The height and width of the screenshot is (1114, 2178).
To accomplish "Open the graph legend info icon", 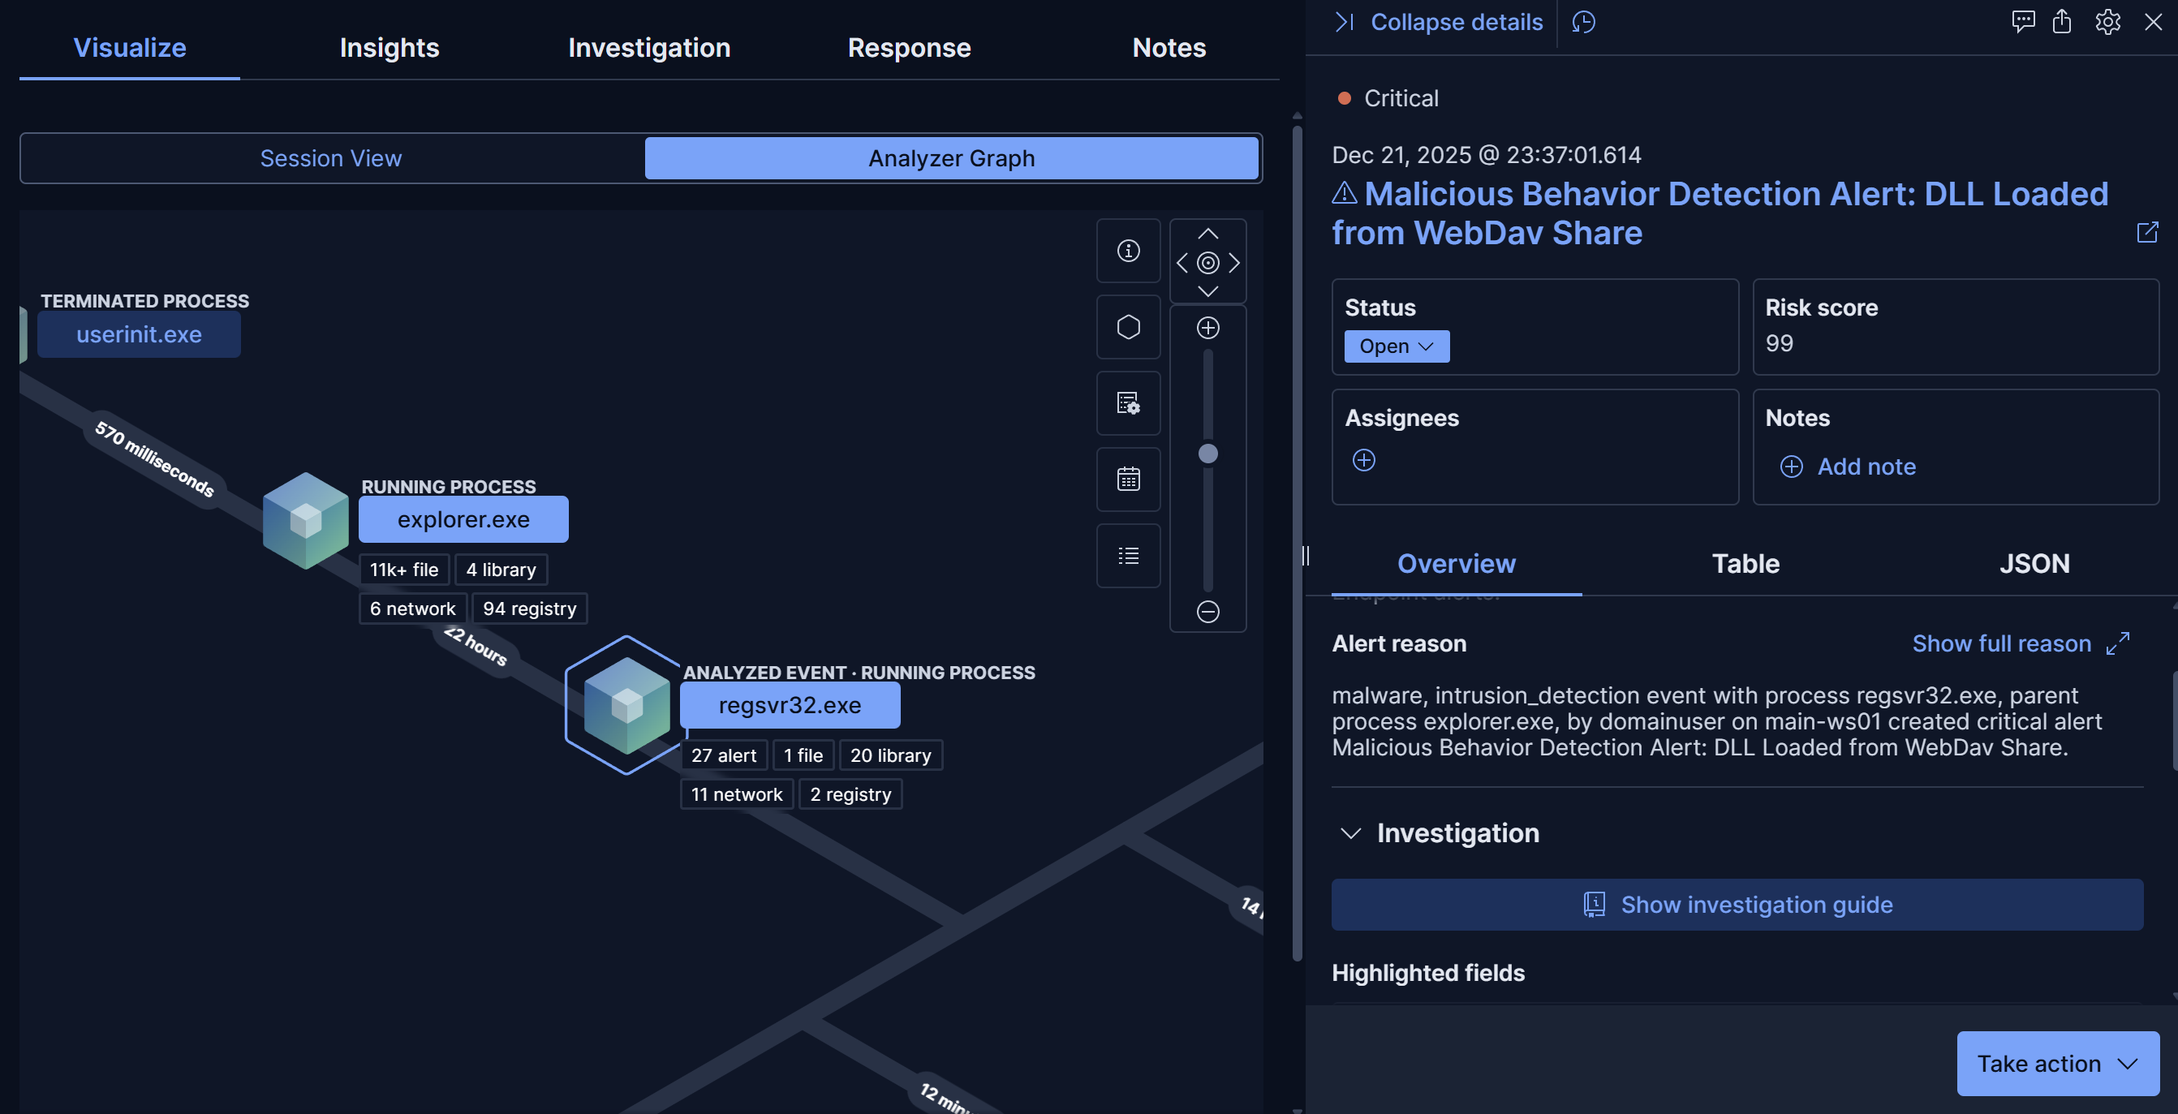I will 1128,251.
